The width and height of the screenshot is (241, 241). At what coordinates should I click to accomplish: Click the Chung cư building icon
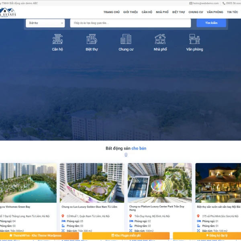click(x=126, y=39)
